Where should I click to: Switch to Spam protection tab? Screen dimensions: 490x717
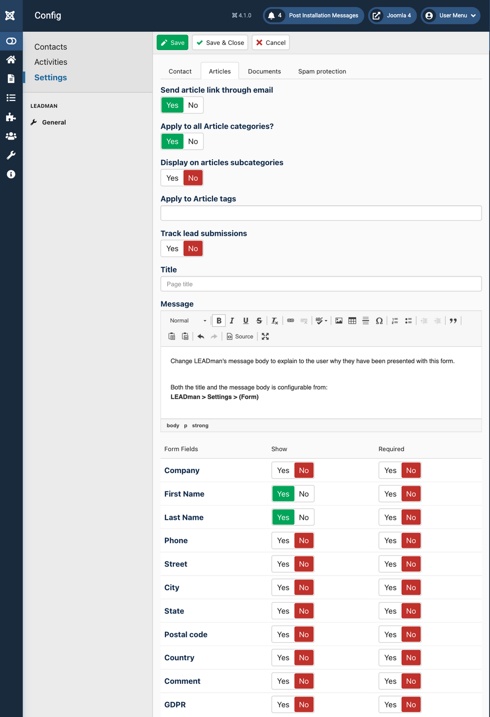(322, 71)
